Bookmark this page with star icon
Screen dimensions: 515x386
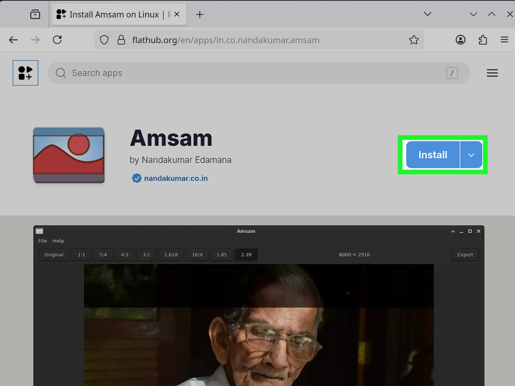[x=414, y=40]
